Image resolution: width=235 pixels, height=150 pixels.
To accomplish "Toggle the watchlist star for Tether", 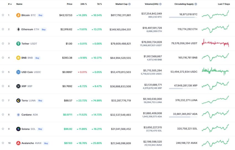I will pyautogui.click(x=3, y=43).
